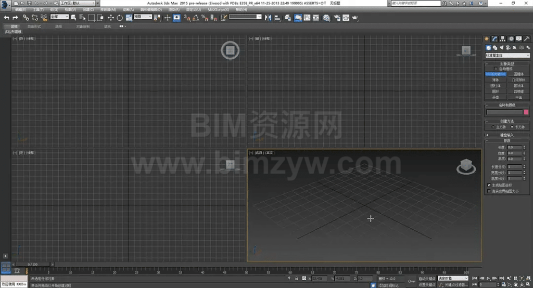Switch to the 自由形式 ribbon tab
The image size is (533, 288).
[34, 26]
